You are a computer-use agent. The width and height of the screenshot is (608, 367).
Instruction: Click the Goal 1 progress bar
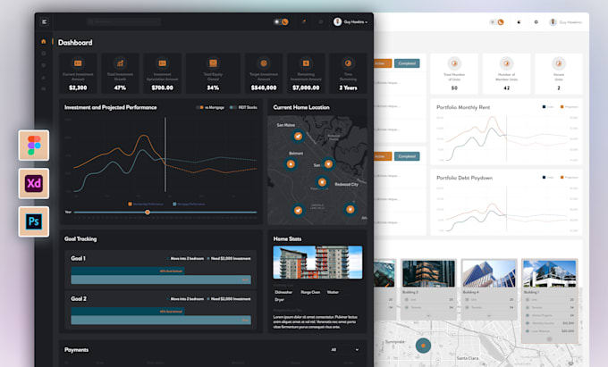point(161,276)
